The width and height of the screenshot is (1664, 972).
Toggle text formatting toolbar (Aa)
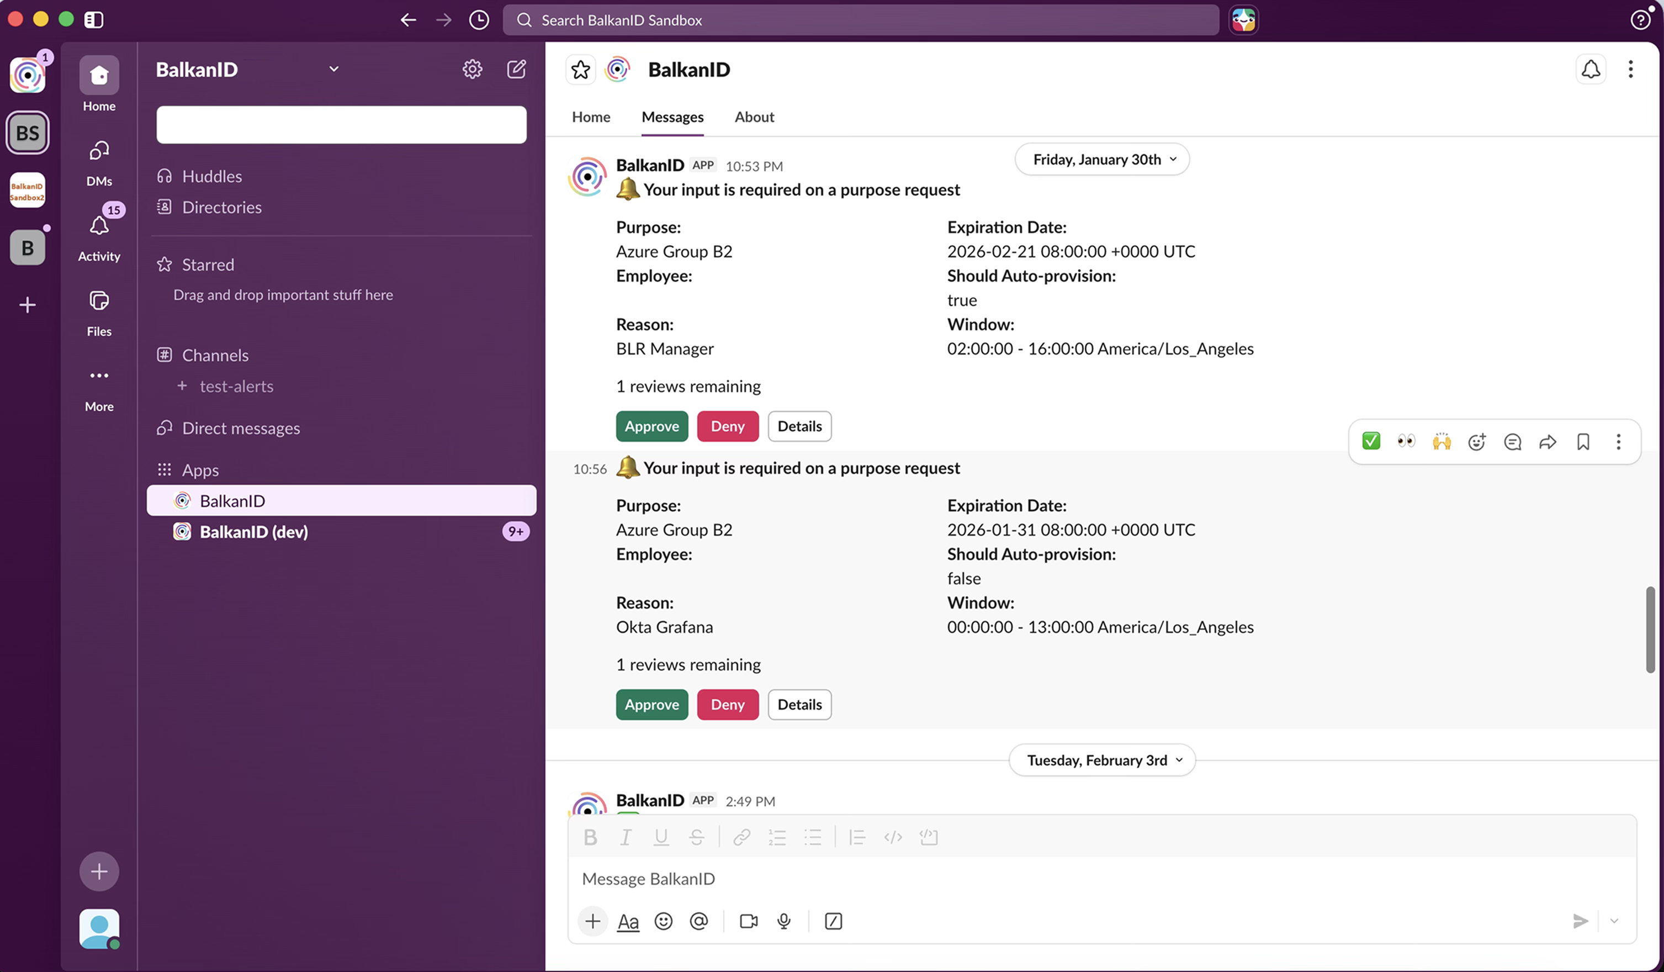click(x=627, y=921)
